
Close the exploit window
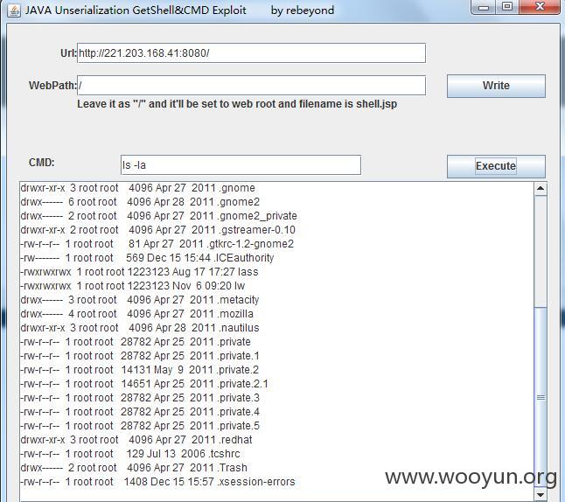click(540, 6)
